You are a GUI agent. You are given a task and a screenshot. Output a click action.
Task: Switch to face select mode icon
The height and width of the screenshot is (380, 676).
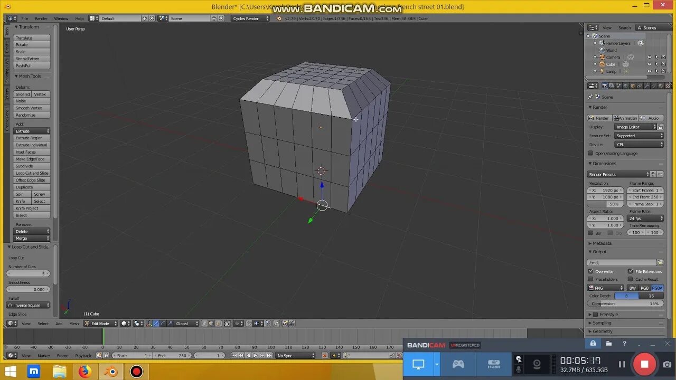218,324
